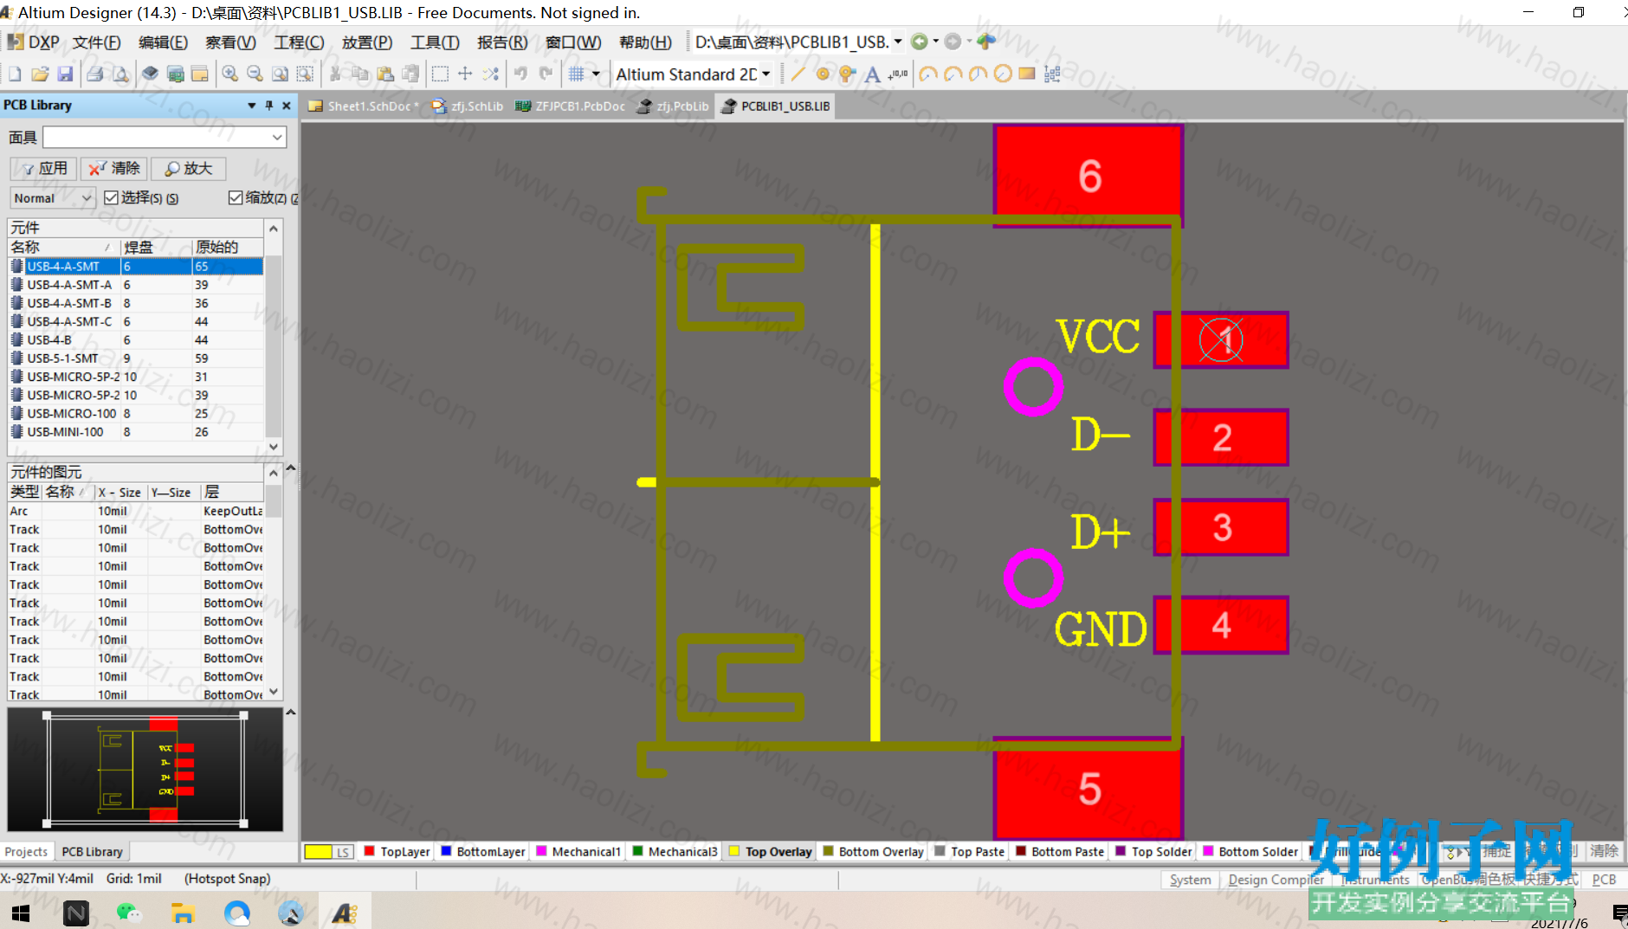1628x929 pixels.
Task: Open the 文件(F) menu
Action: point(96,42)
